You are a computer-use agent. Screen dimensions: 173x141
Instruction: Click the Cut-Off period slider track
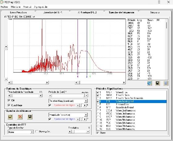(68, 95)
